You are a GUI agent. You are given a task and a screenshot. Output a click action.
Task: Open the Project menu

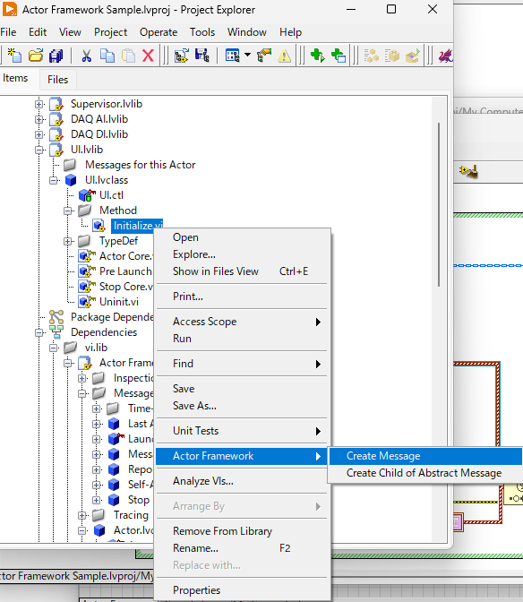point(110,32)
